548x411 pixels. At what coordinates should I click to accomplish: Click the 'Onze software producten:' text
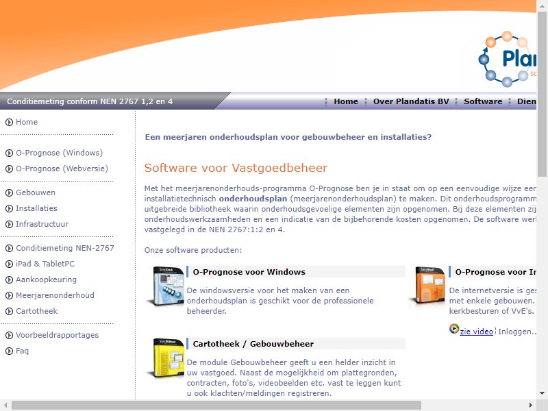[x=193, y=250]
